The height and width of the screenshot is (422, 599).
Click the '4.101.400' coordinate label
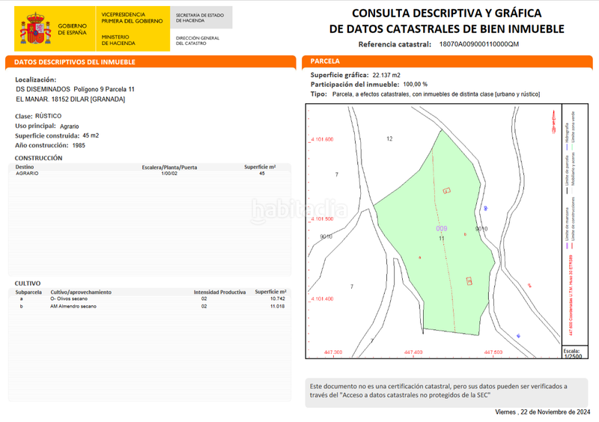pyautogui.click(x=322, y=299)
